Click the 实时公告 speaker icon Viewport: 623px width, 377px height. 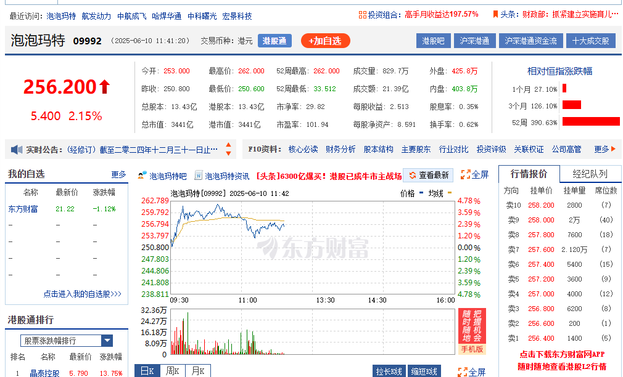pos(17,150)
